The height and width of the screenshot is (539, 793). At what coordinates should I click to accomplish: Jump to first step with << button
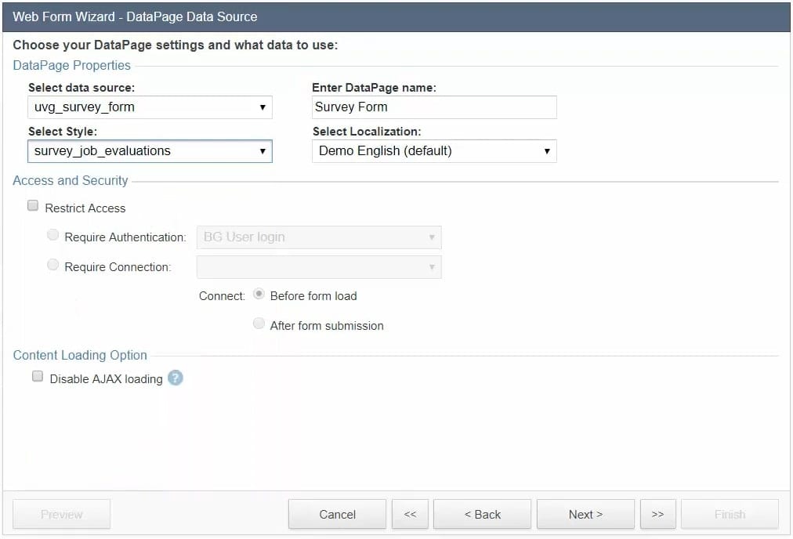410,515
